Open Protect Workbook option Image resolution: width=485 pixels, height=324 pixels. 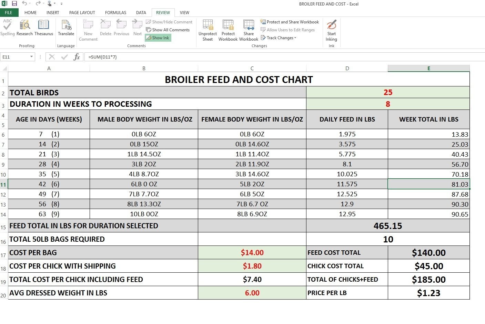[x=228, y=30]
